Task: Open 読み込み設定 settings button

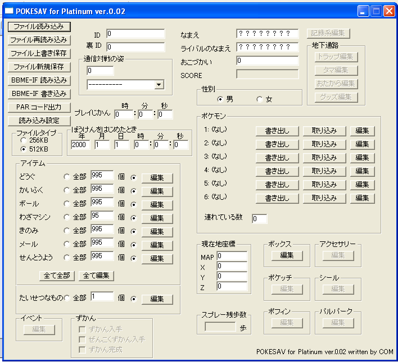Action: 39,121
